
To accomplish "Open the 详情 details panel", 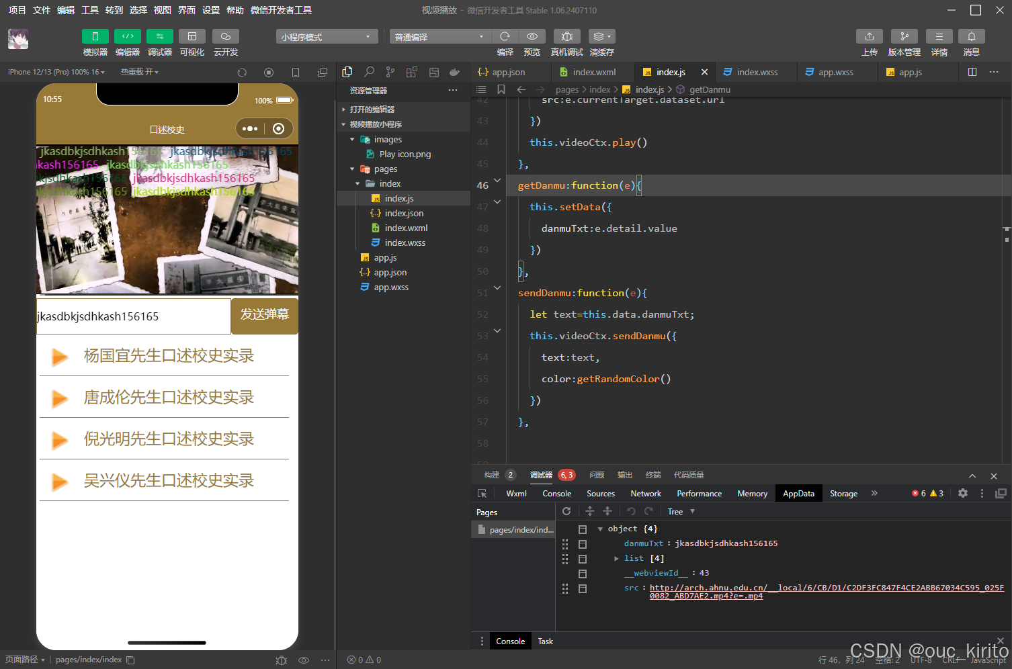I will point(939,36).
